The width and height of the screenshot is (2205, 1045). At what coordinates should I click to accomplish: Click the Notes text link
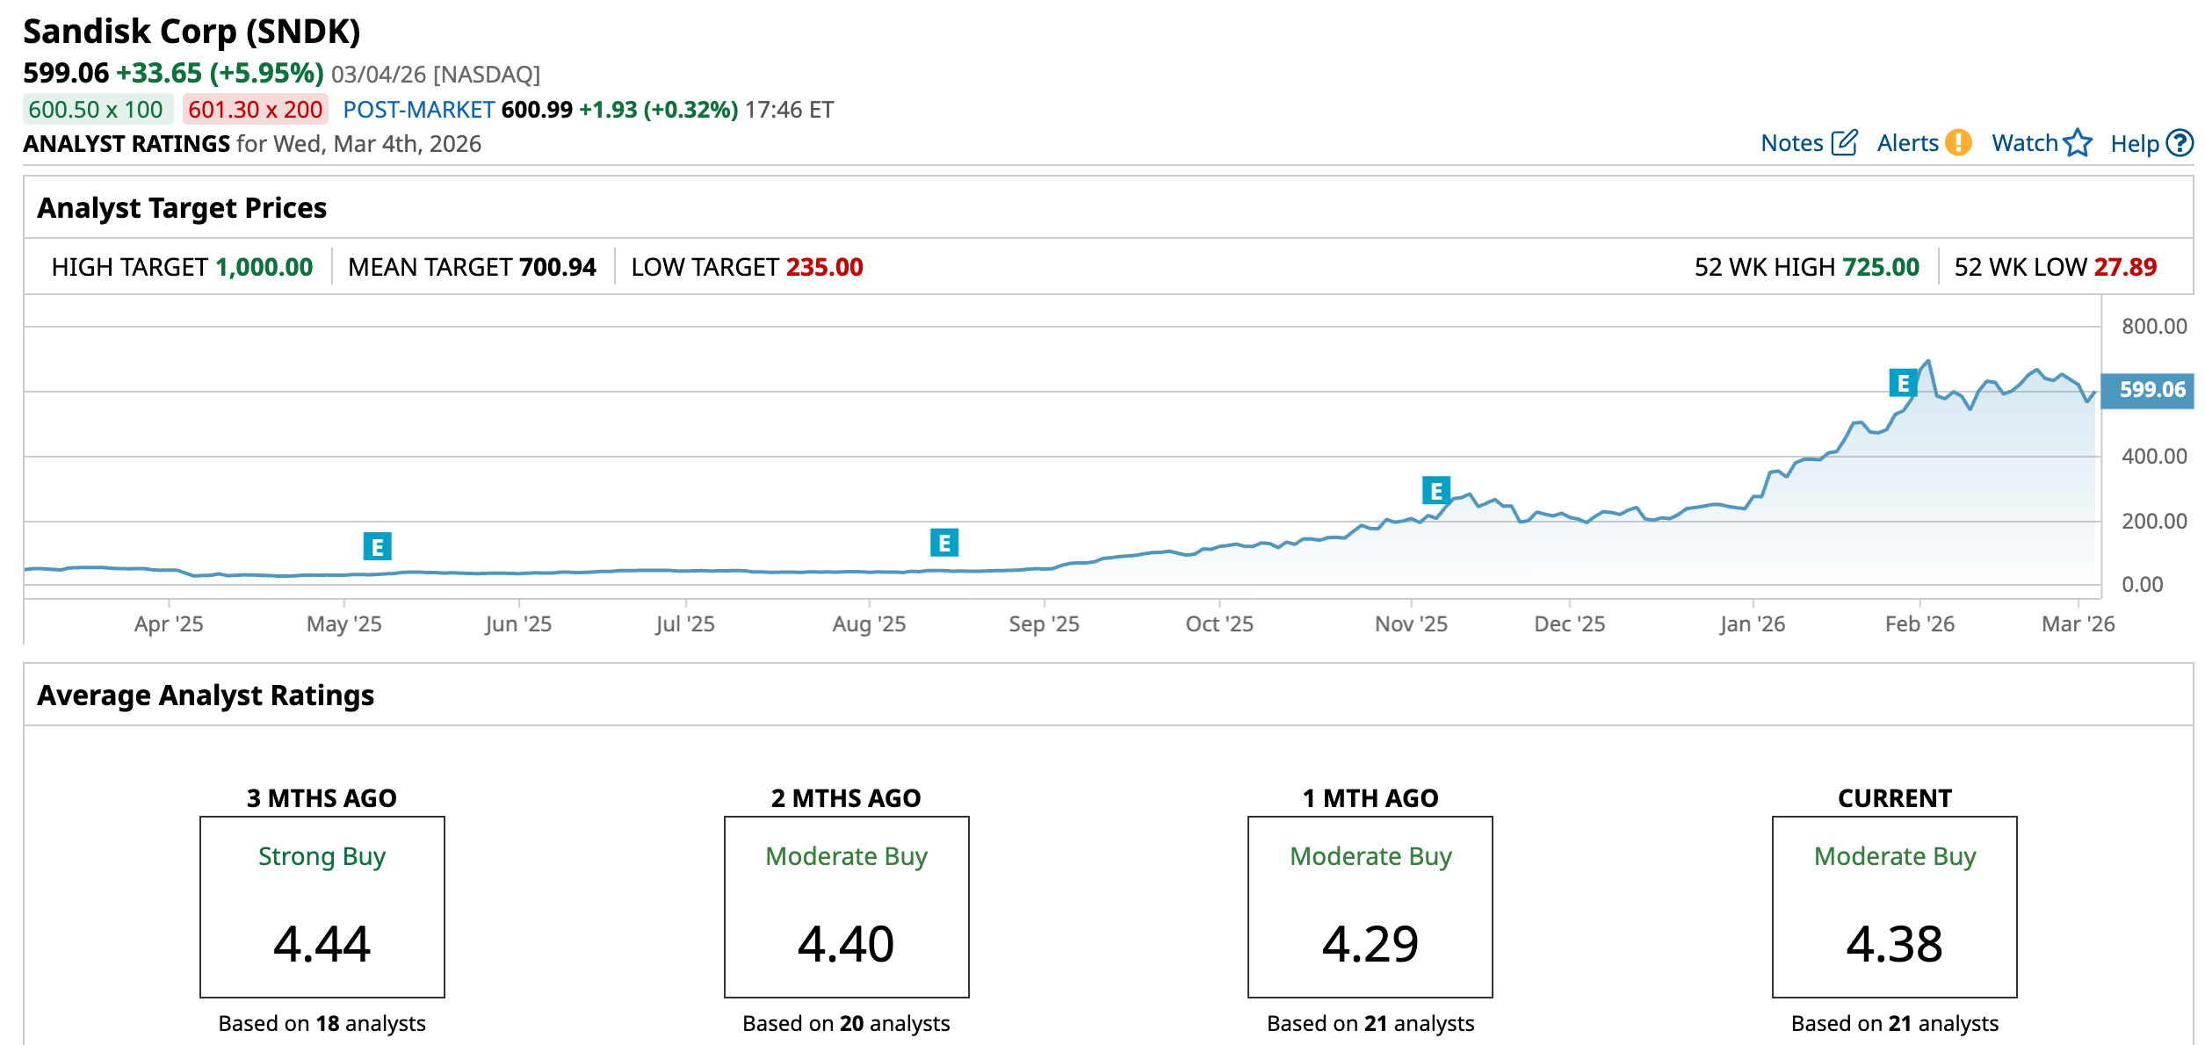click(x=1792, y=143)
